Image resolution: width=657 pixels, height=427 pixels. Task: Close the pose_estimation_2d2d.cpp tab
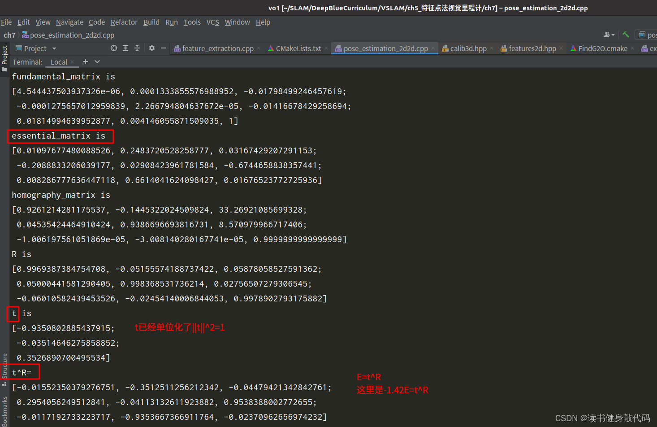[433, 48]
